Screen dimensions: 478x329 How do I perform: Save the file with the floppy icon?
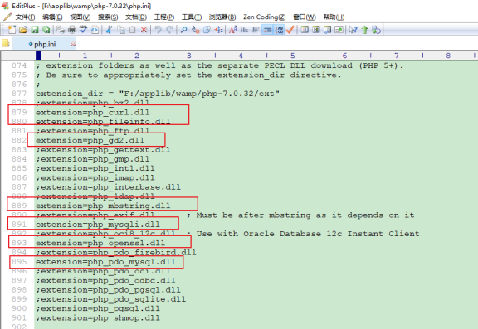(x=35, y=30)
